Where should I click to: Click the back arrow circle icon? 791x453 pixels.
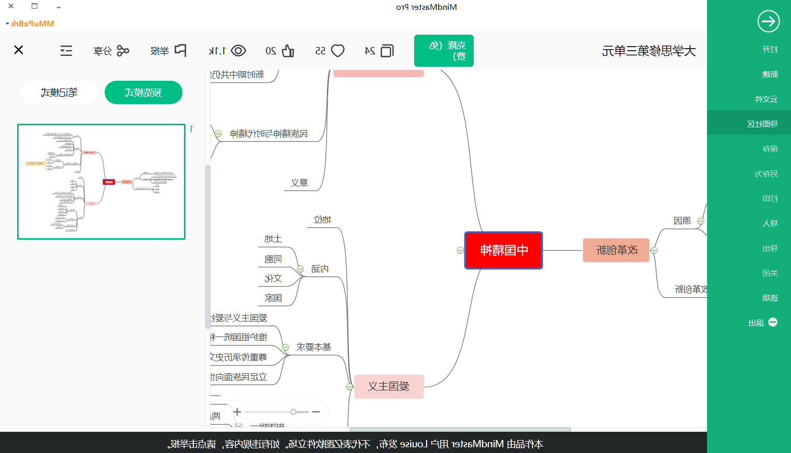tap(768, 21)
